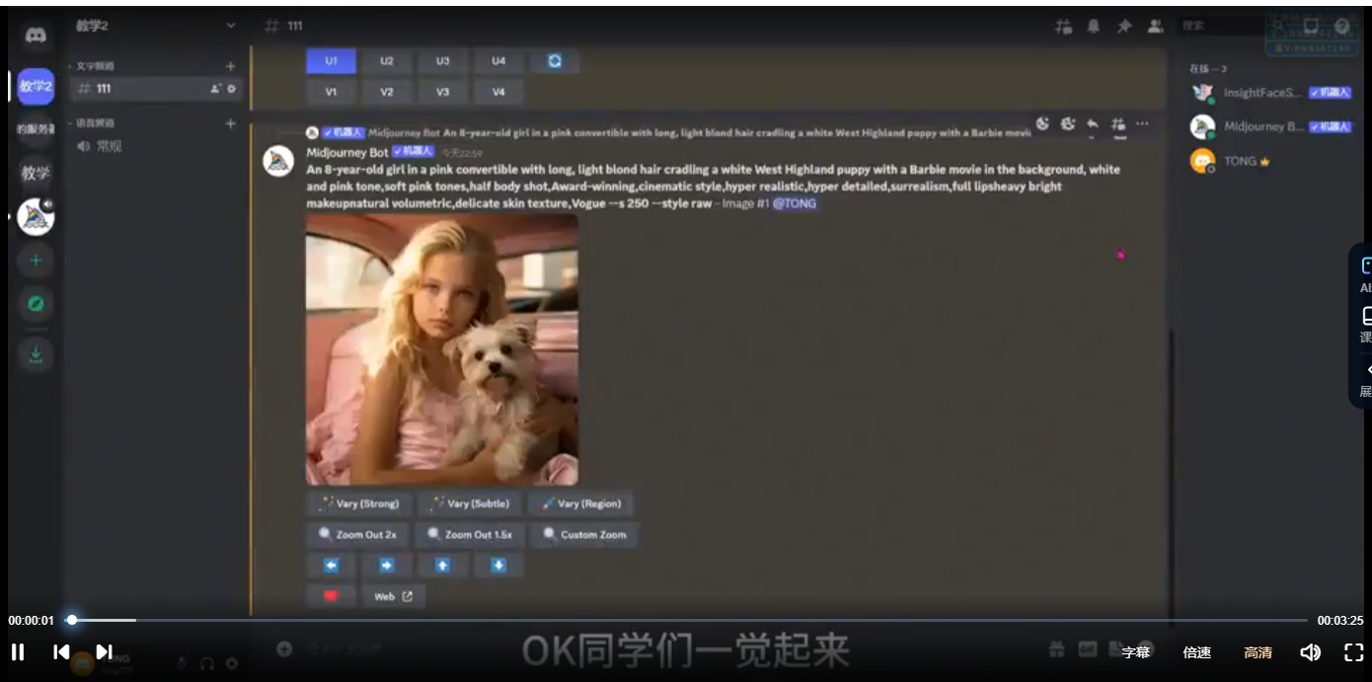Viewport: 1372px width, 682px height.
Task: Open the notification bell settings
Action: [1093, 27]
